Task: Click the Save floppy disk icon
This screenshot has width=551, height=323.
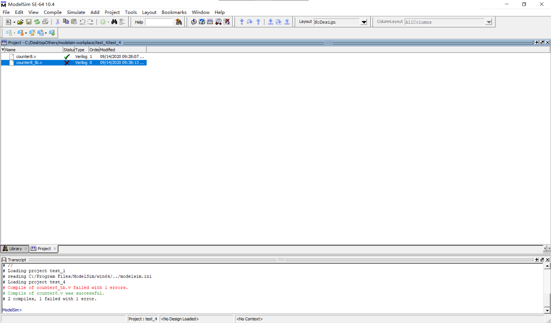Action: (29, 22)
